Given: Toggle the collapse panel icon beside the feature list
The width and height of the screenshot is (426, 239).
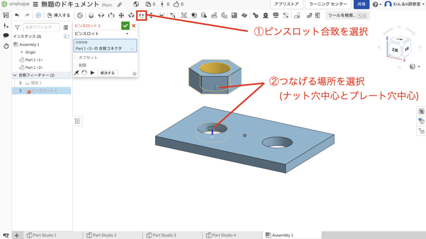Looking at the screenshot, I should (x=77, y=121).
